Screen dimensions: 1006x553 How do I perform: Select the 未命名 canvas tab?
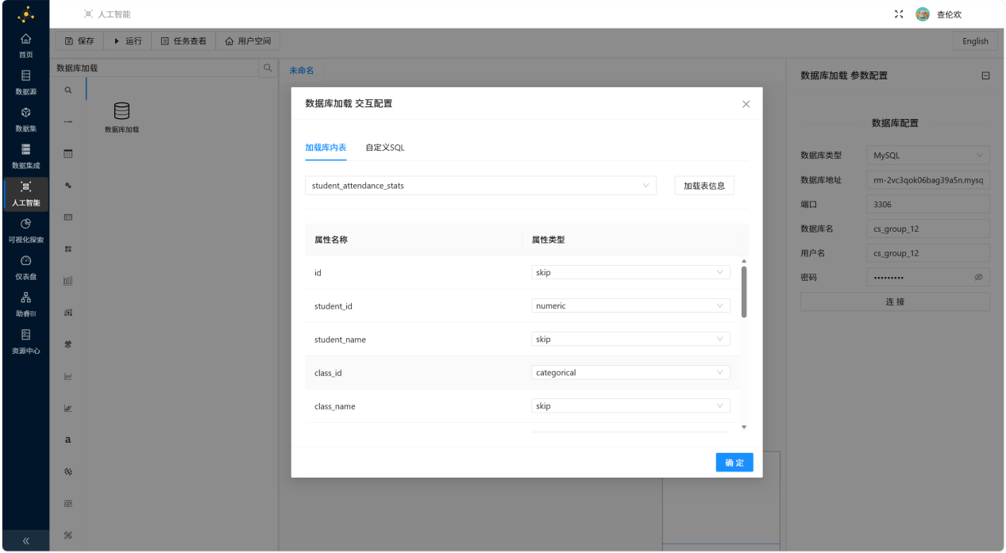coord(301,71)
